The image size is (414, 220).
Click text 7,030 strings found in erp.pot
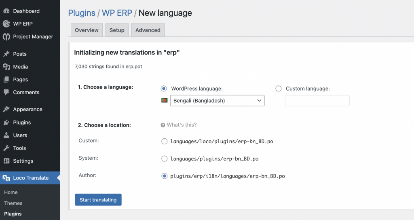[x=108, y=67]
